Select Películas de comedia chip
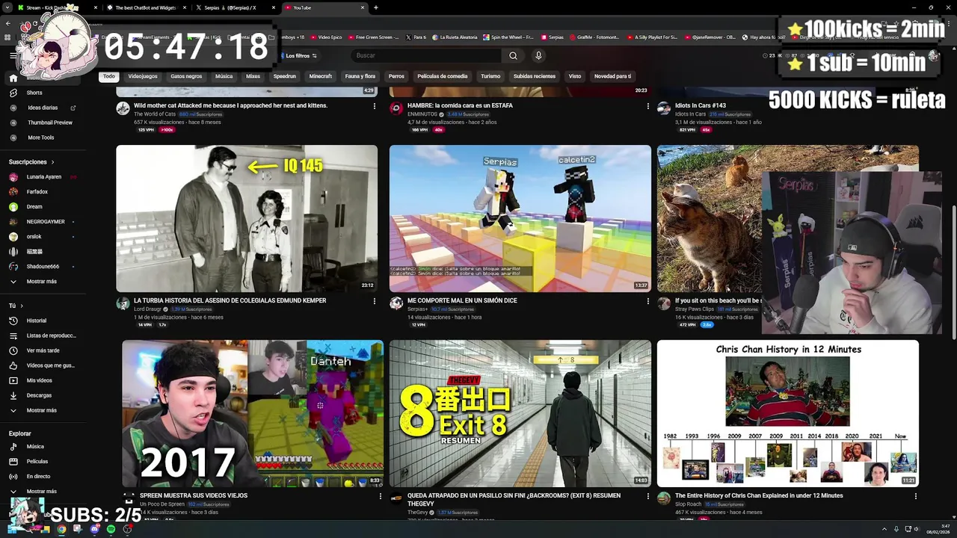Viewport: 957px width, 538px height. [443, 76]
